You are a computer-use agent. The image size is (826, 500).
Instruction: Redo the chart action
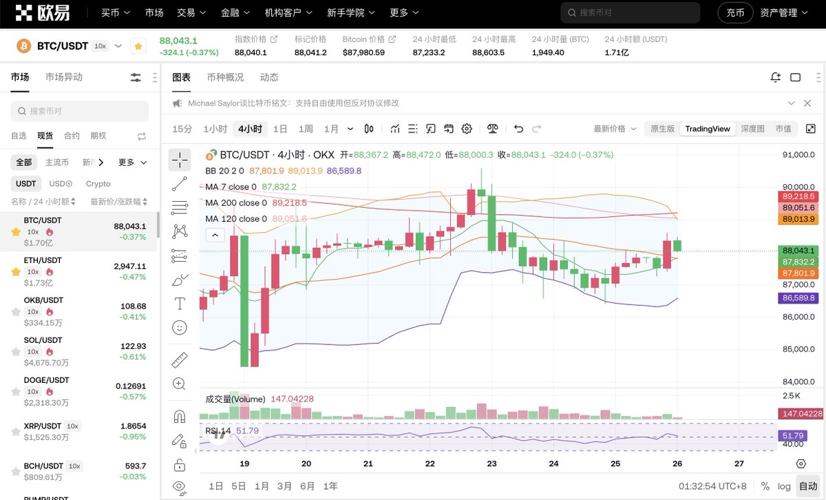click(x=537, y=129)
